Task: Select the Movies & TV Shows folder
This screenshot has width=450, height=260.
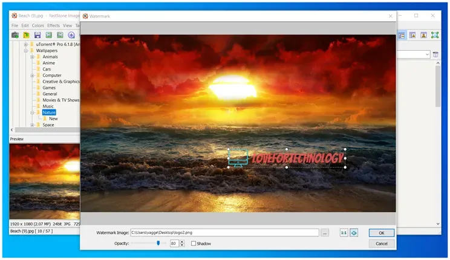Action: coord(61,100)
